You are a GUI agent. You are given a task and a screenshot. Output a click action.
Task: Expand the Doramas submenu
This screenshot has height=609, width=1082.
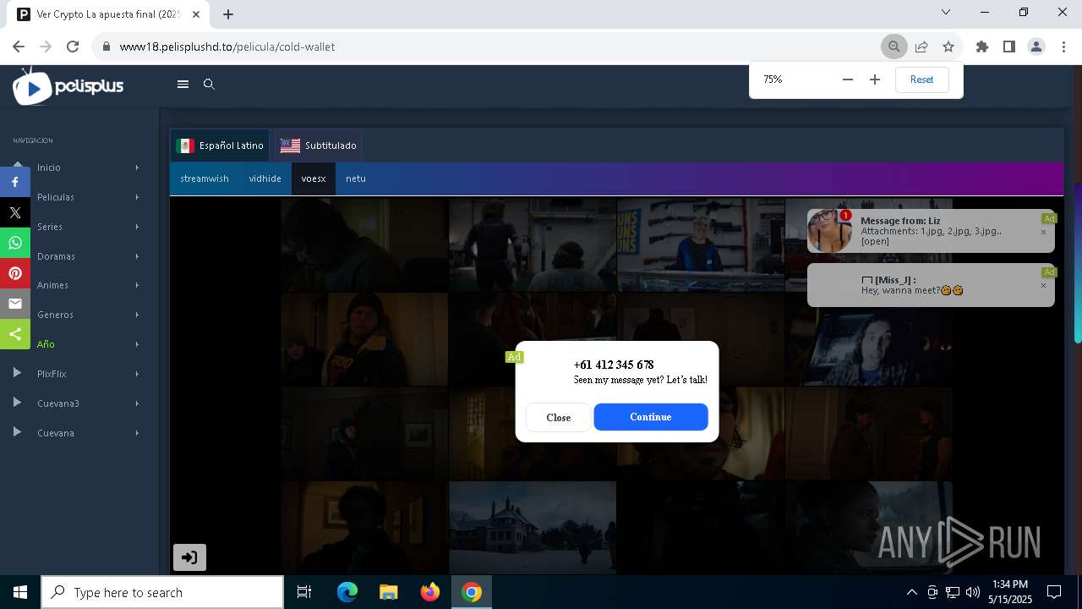[x=137, y=256]
